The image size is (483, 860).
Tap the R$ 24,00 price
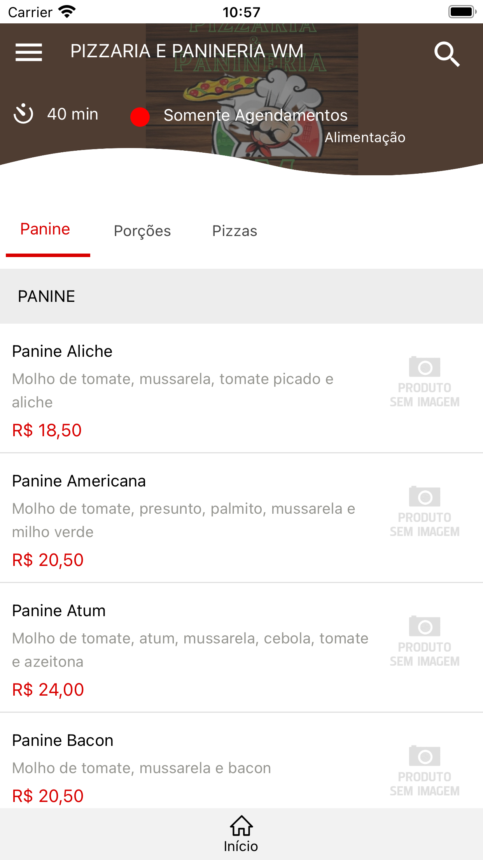(x=48, y=690)
